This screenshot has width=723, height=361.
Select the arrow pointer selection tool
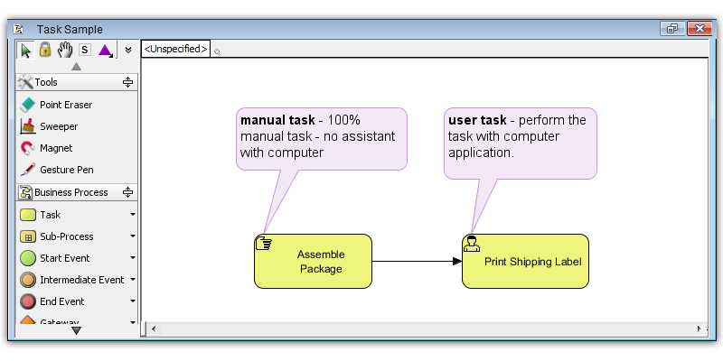tap(26, 51)
